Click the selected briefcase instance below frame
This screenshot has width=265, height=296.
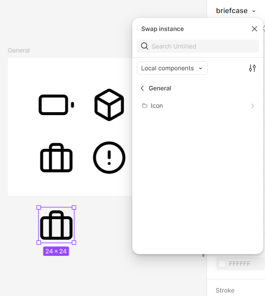coord(56,225)
